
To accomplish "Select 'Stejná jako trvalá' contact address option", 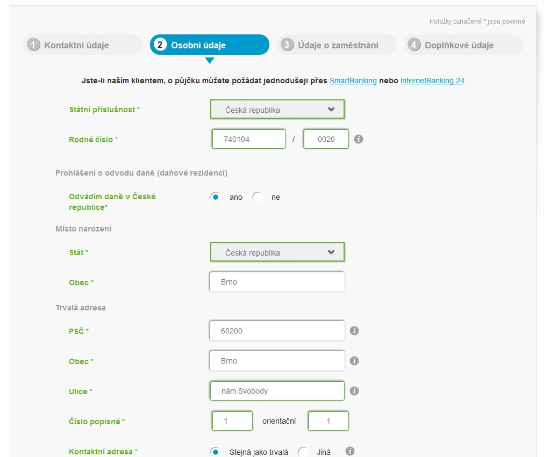I will tap(216, 452).
